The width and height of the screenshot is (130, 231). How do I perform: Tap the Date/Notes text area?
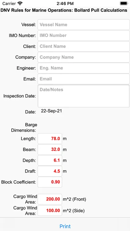click(84, 96)
